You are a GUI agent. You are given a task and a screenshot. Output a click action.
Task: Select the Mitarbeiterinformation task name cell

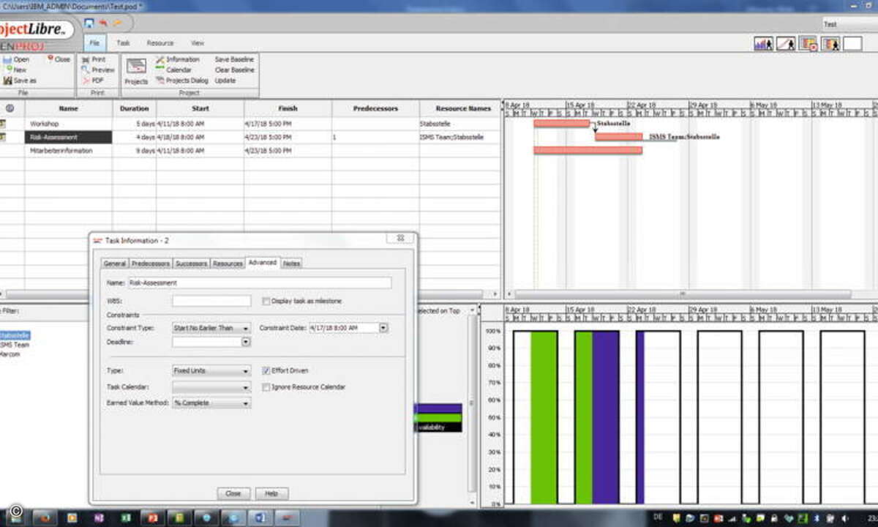68,150
